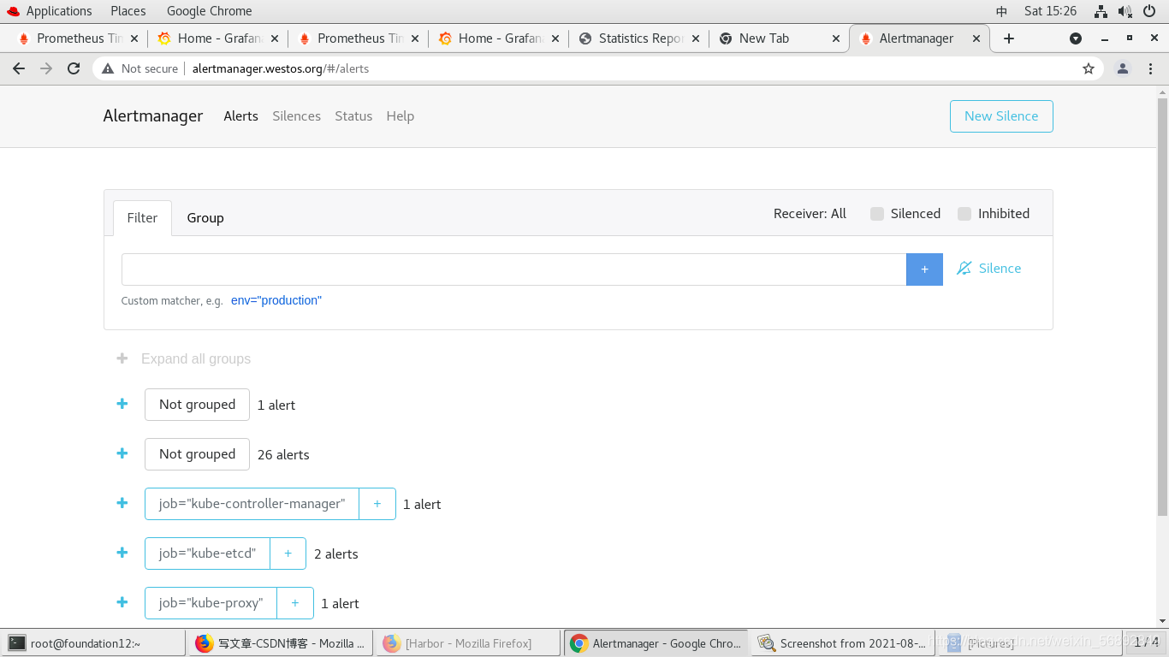Open the Alerts navigation item
1169x657 pixels.
pos(240,116)
